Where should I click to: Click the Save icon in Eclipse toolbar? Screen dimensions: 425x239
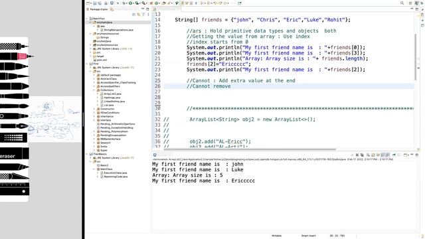pyautogui.click(x=95, y=3)
